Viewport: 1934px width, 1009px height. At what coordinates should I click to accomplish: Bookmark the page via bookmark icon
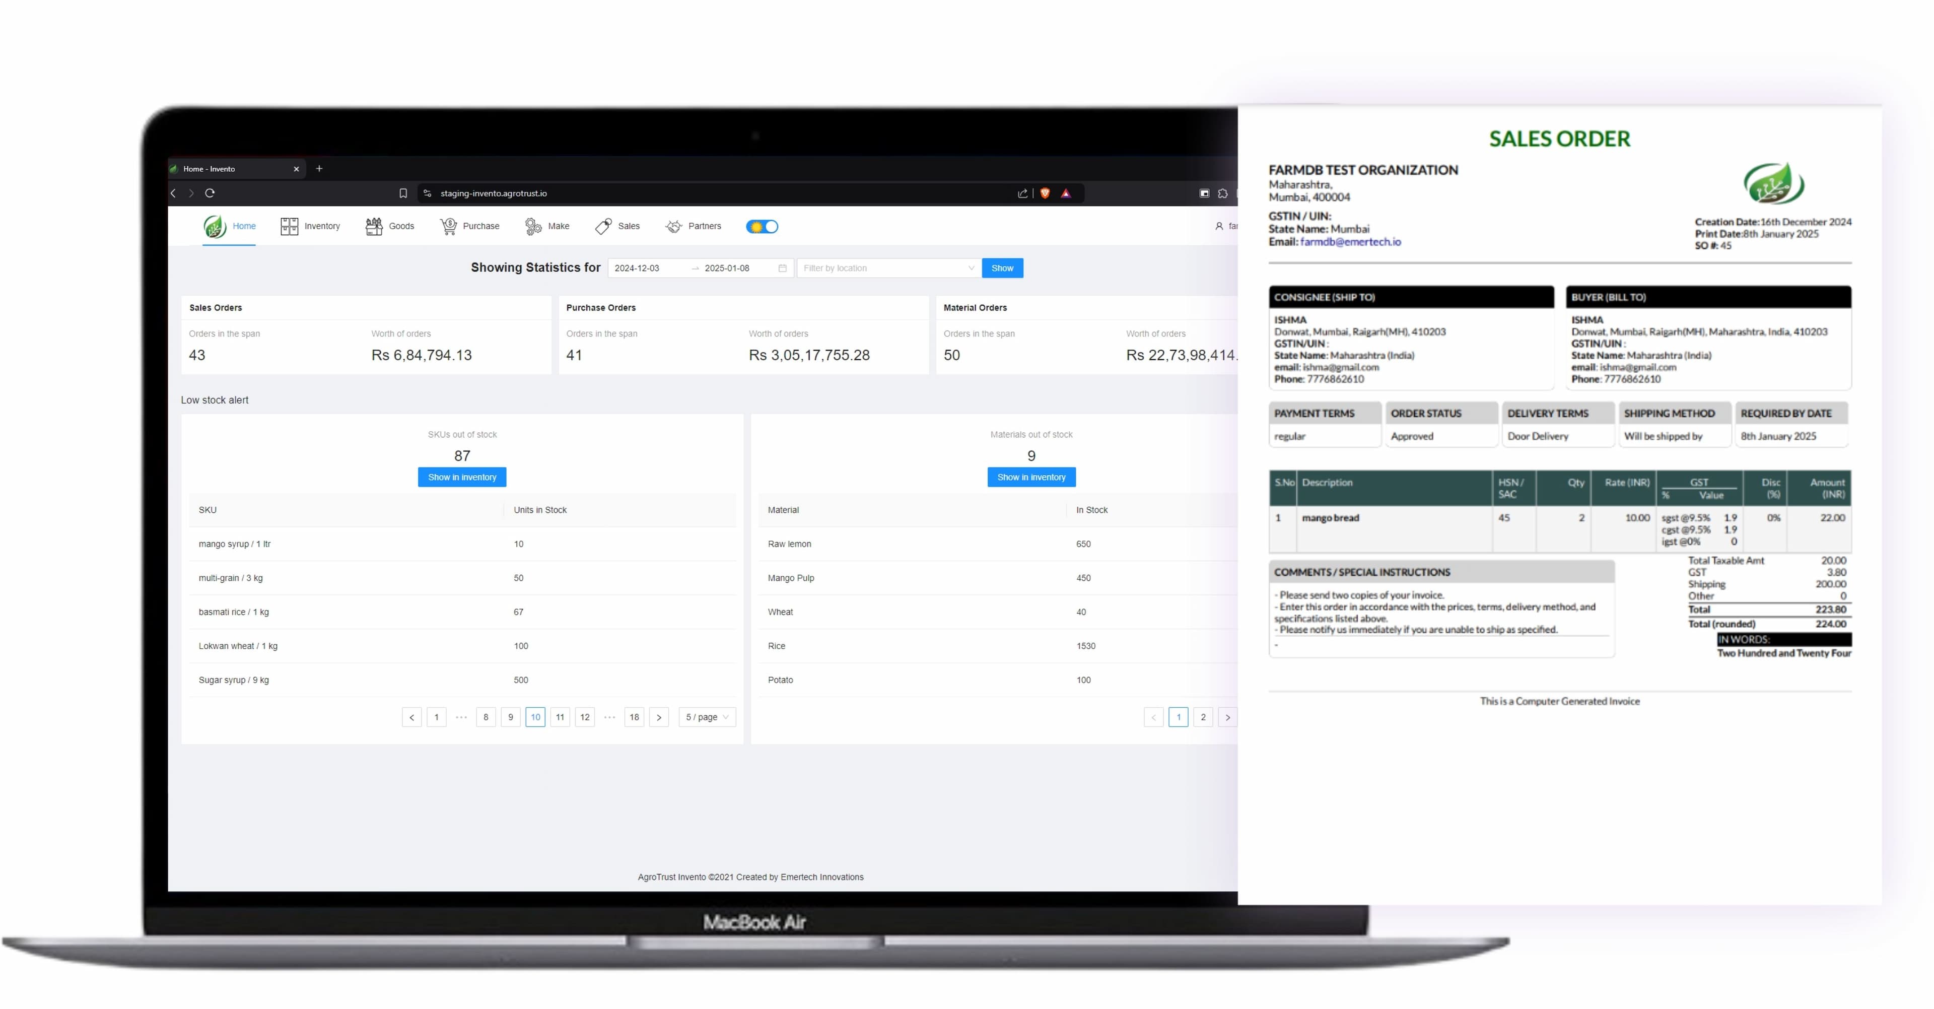[403, 193]
